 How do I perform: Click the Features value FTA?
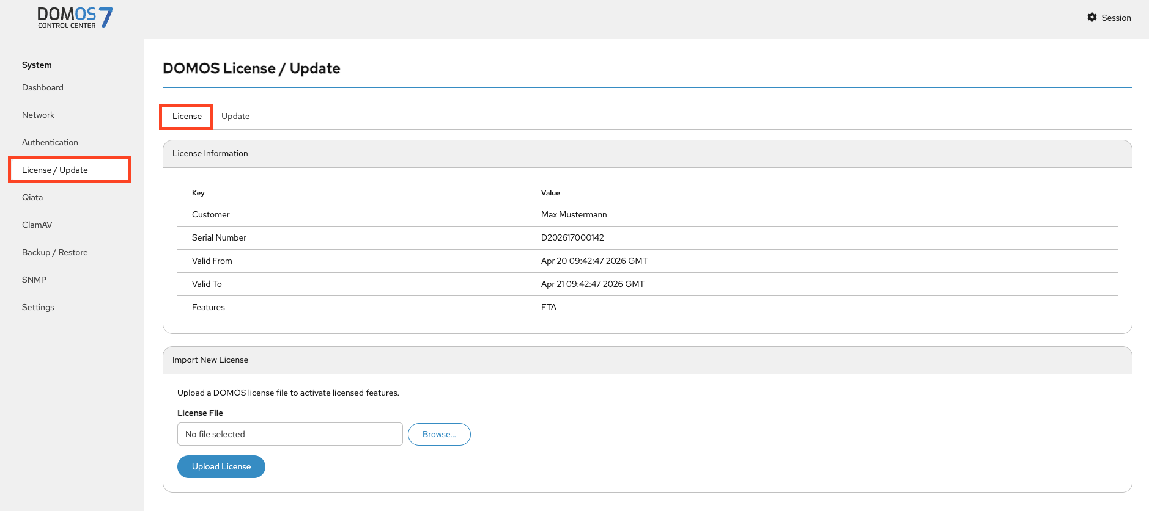pos(549,307)
